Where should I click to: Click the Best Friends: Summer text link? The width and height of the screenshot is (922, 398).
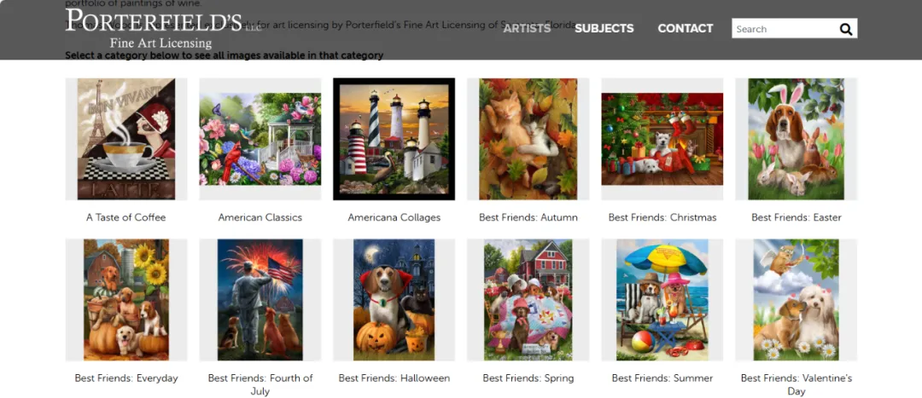click(x=662, y=378)
